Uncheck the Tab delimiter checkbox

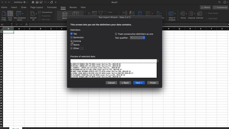point(72,34)
